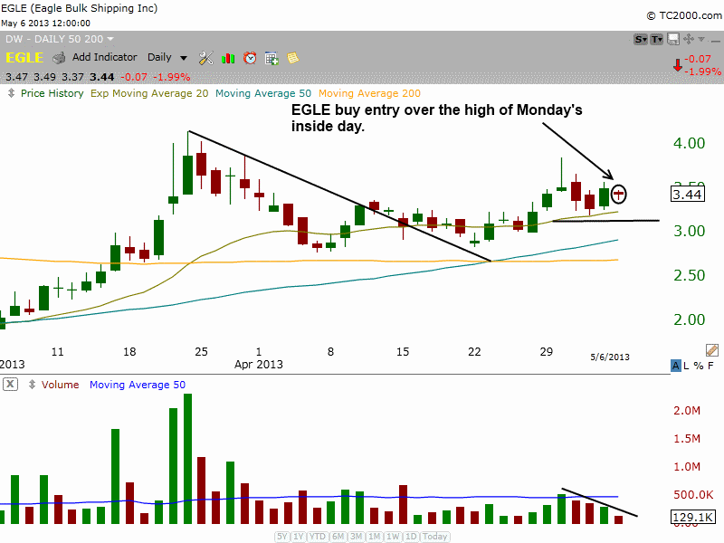Click the printer icon next to EGLE

pos(59,58)
